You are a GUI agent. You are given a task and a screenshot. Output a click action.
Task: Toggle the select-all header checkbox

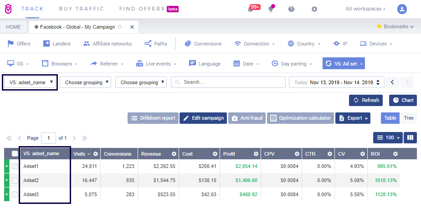click(15, 154)
